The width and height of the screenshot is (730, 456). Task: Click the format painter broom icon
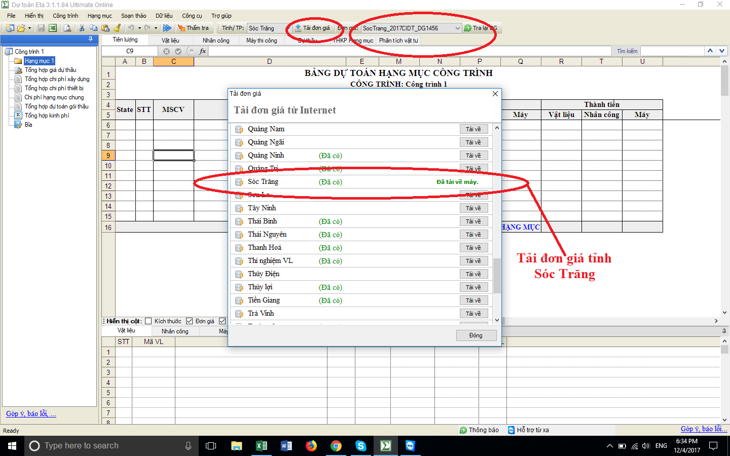coord(118,28)
